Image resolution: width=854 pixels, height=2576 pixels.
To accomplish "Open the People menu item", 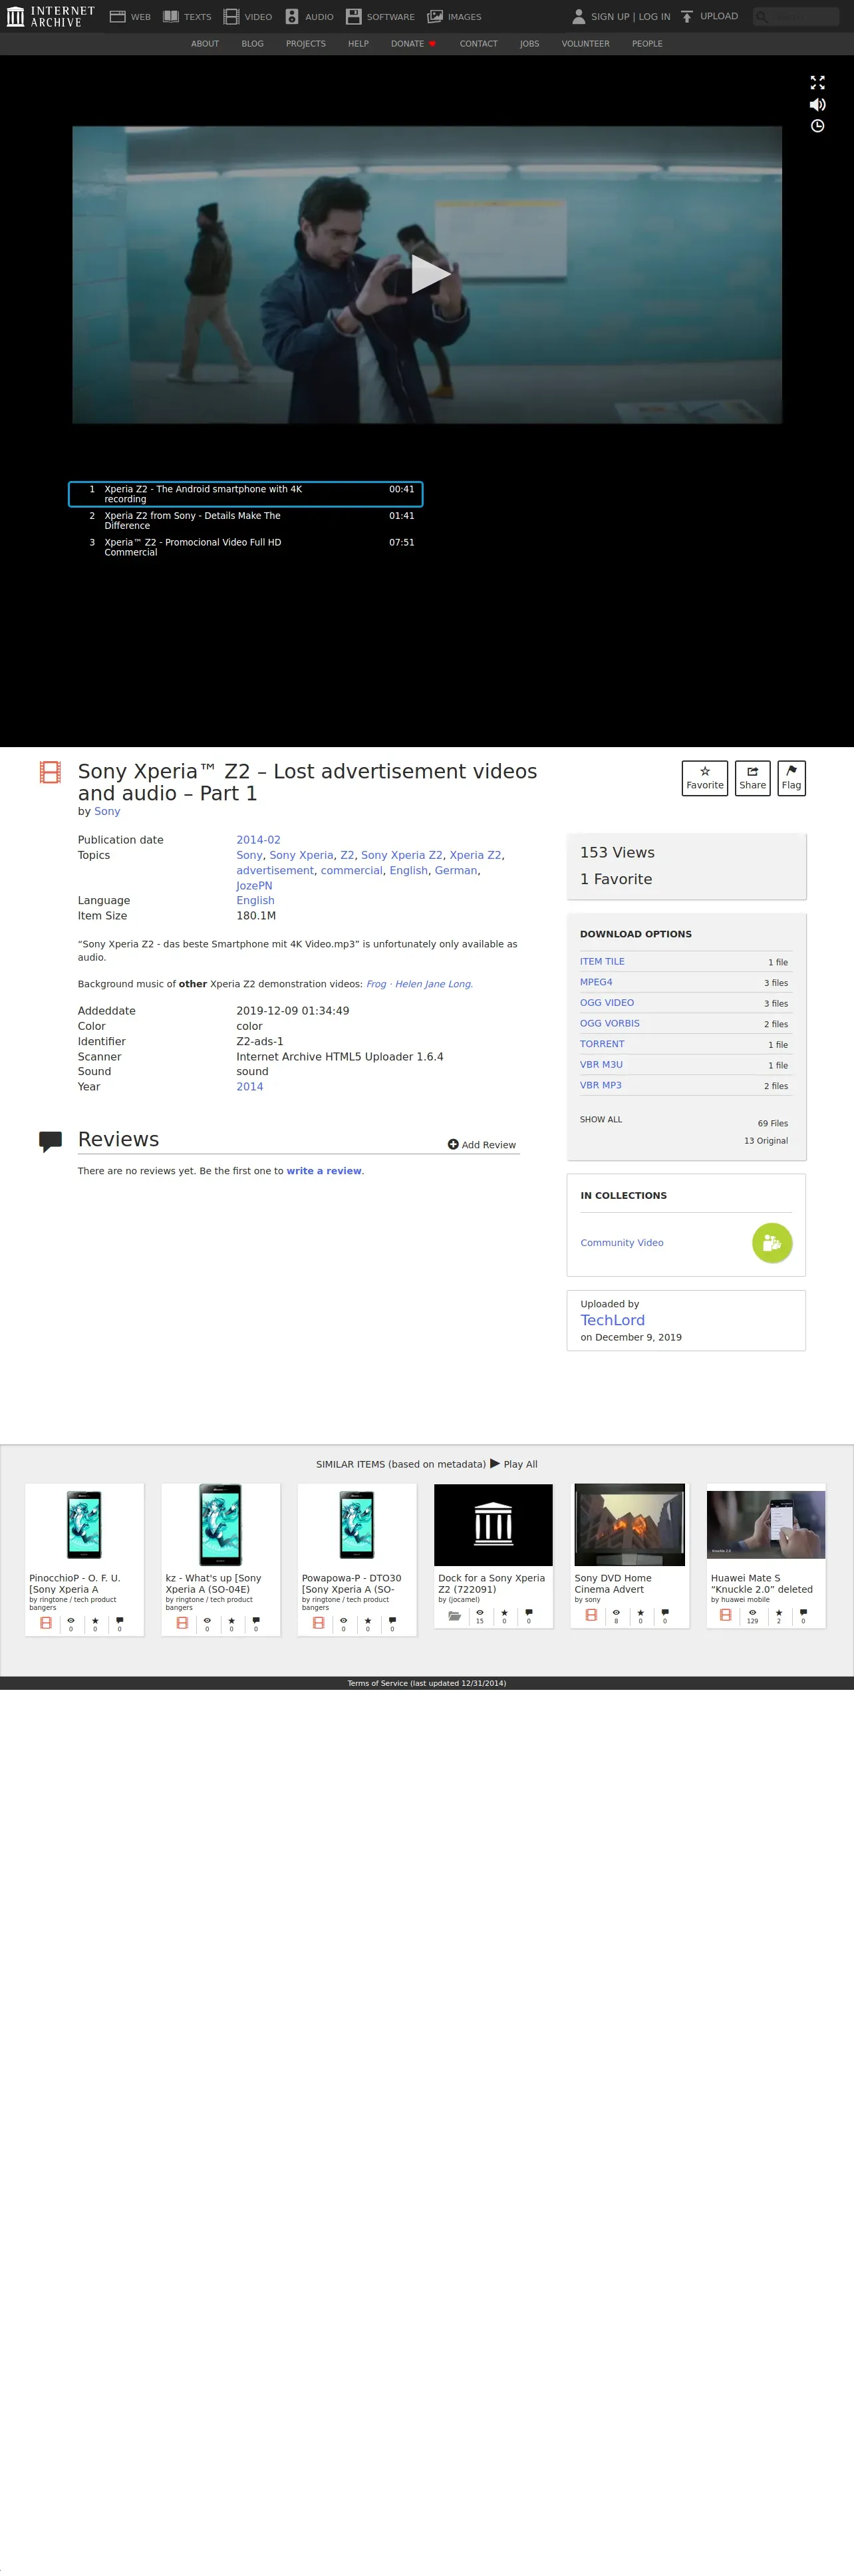I will [x=647, y=44].
